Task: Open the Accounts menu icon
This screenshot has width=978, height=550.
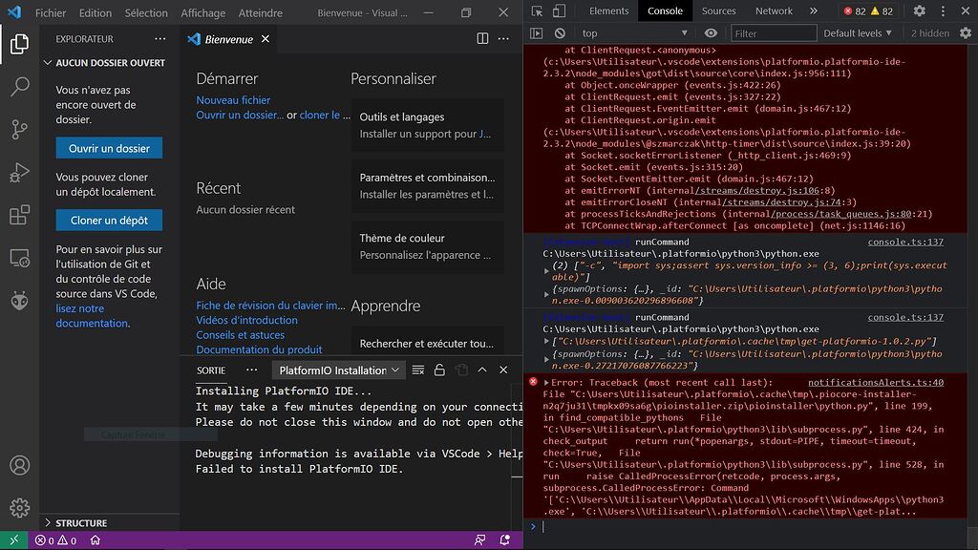Action: point(19,465)
